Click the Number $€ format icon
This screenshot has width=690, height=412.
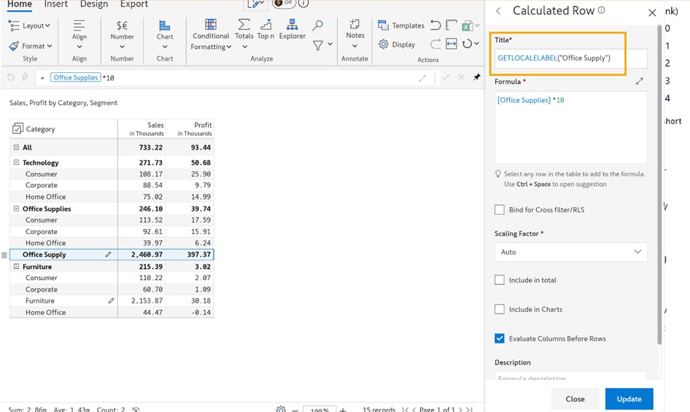(x=122, y=26)
